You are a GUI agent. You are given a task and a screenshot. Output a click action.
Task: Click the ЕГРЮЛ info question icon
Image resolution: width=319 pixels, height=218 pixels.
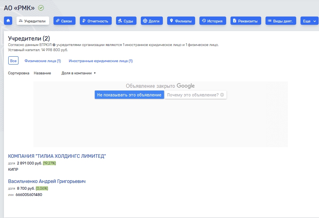pyautogui.click(x=54, y=45)
